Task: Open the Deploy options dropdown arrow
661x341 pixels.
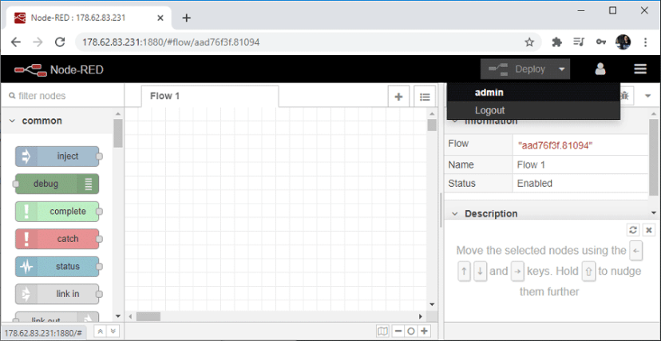Action: point(562,69)
